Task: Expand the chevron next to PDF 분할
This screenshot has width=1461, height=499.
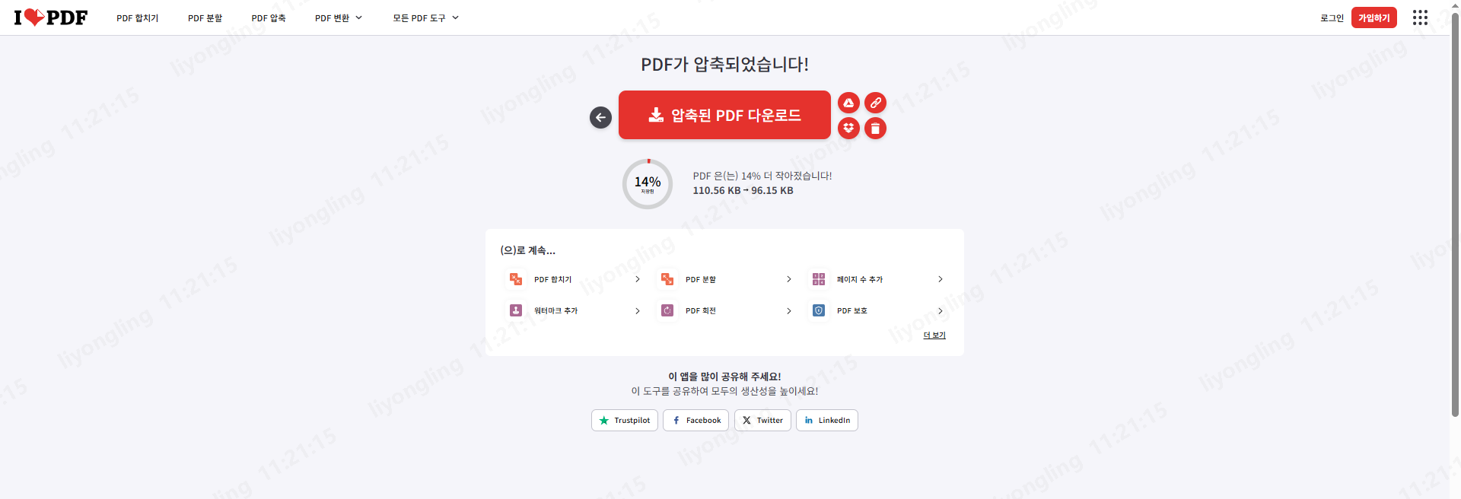Action: pyautogui.click(x=789, y=279)
